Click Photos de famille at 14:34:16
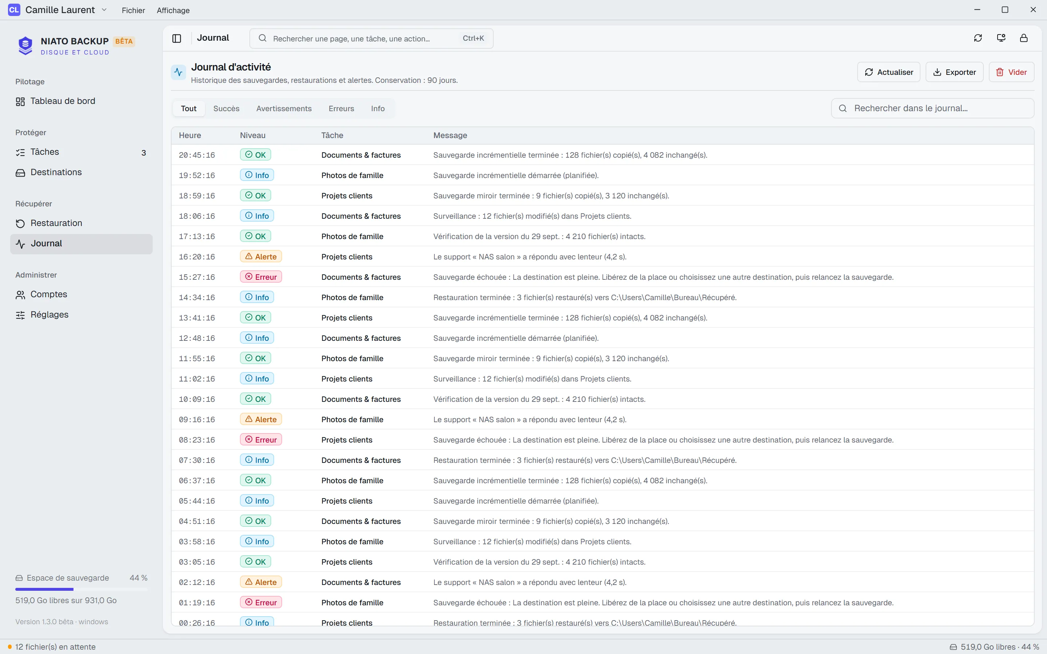 tap(352, 298)
